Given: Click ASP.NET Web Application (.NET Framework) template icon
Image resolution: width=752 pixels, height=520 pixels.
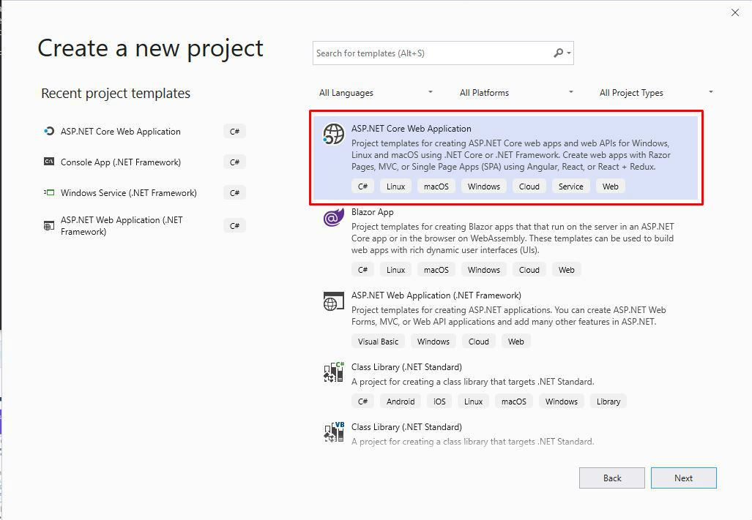Looking at the screenshot, I should click(x=334, y=301).
